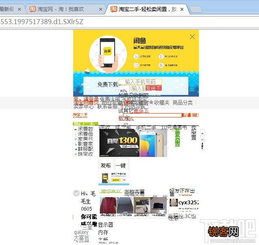Open the 家居日 category in sidebar
Screen dimensions: 259x245
click(x=85, y=139)
